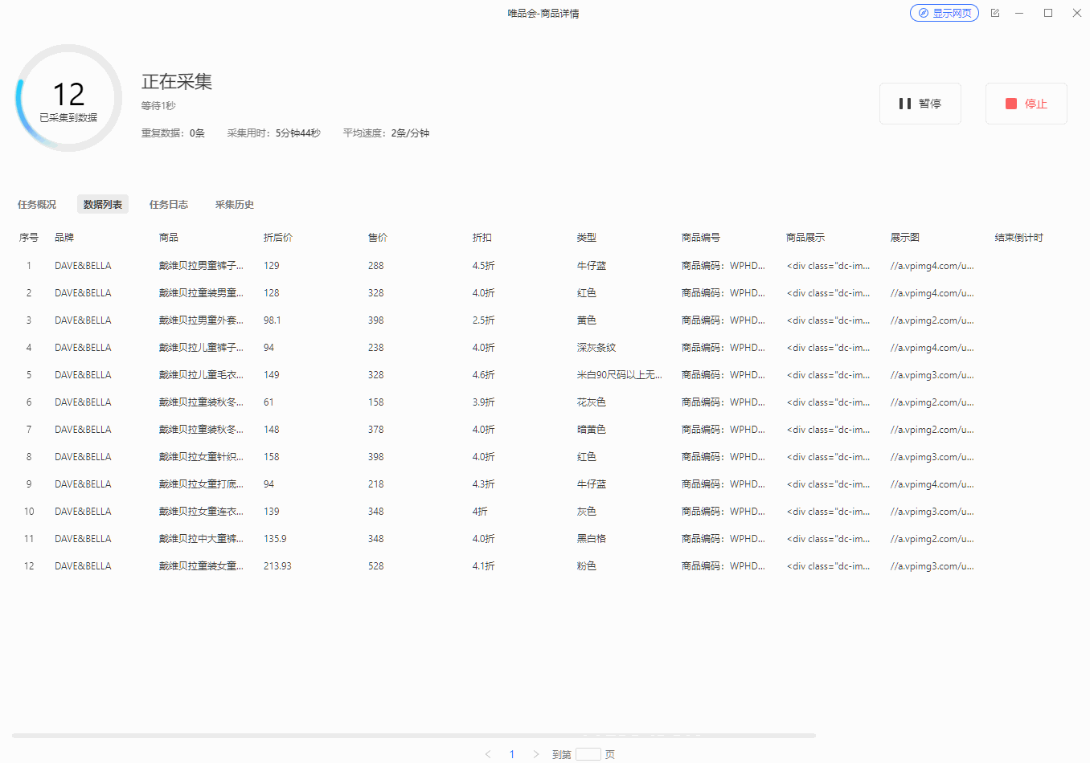
Task: Click row 12 image URL //a.vpimg3.com
Action: point(932,566)
